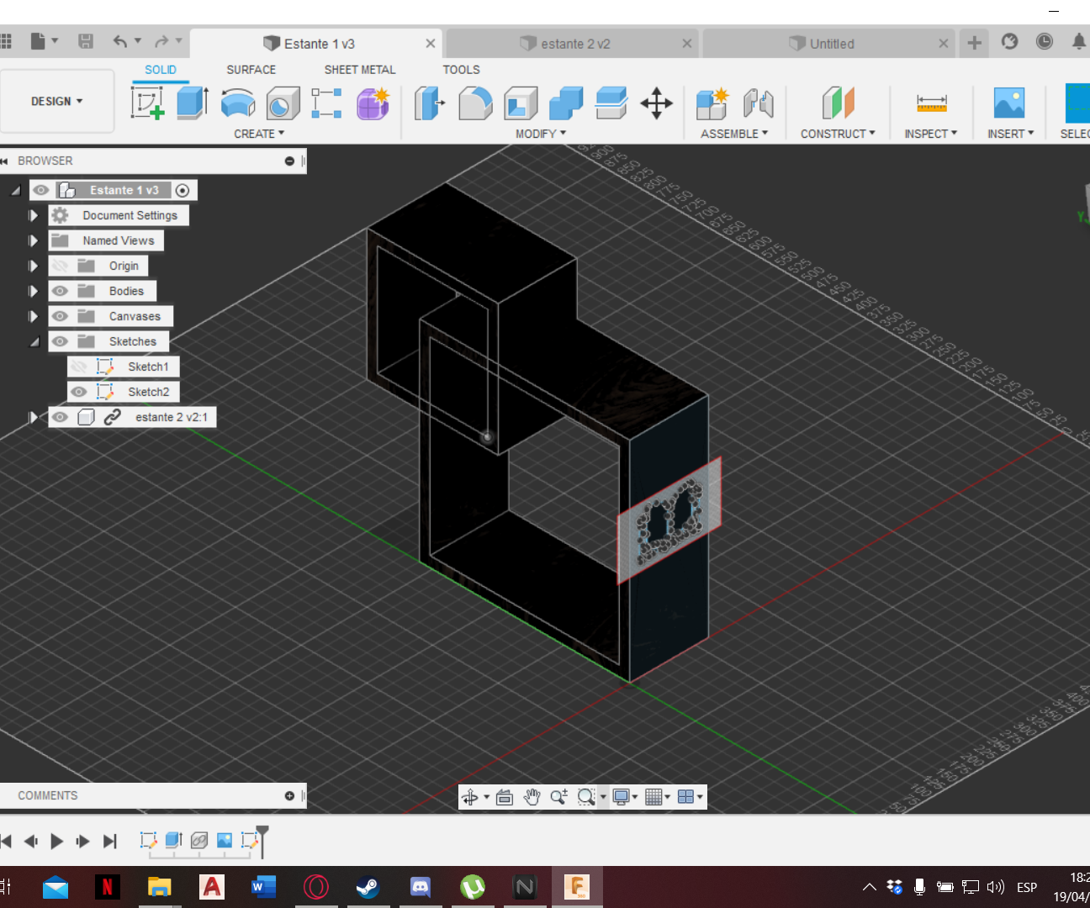Switch to the TOOLS tab
Screen dimensions: 1090x908
click(x=462, y=70)
